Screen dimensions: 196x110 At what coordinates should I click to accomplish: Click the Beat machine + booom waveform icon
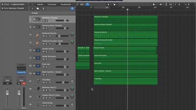(38, 73)
